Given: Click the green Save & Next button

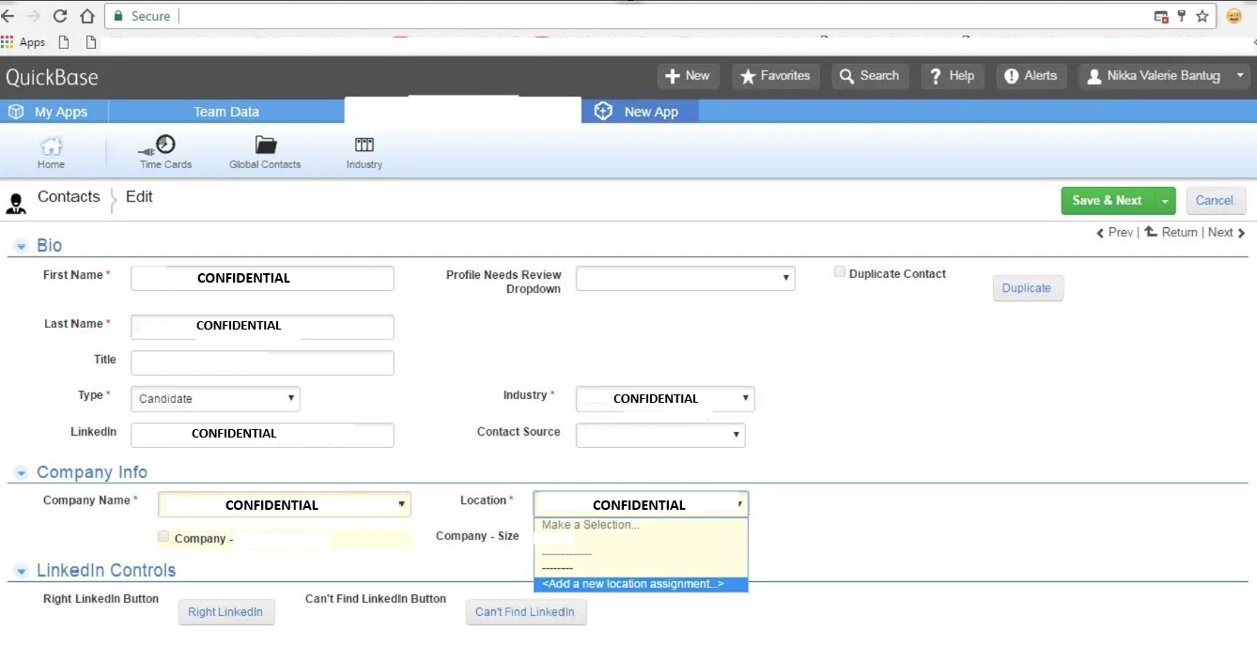Looking at the screenshot, I should click(x=1108, y=200).
